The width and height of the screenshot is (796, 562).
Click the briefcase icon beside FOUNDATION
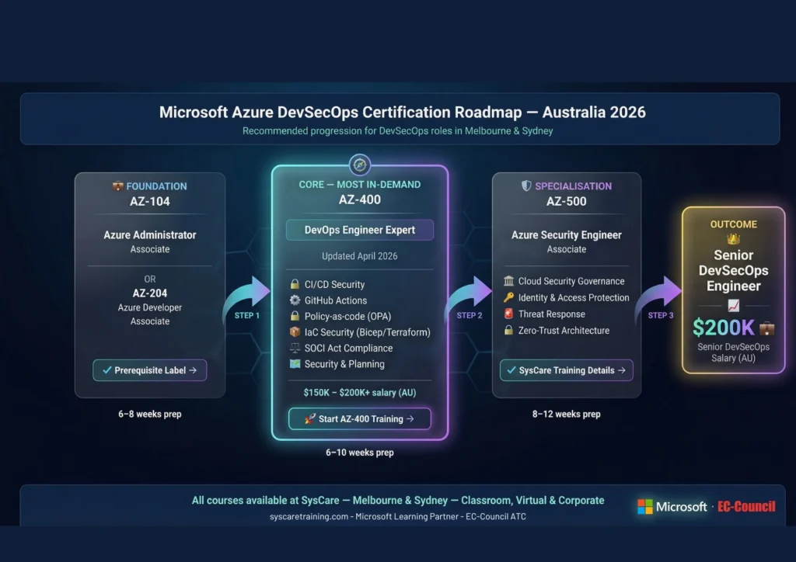coord(118,186)
